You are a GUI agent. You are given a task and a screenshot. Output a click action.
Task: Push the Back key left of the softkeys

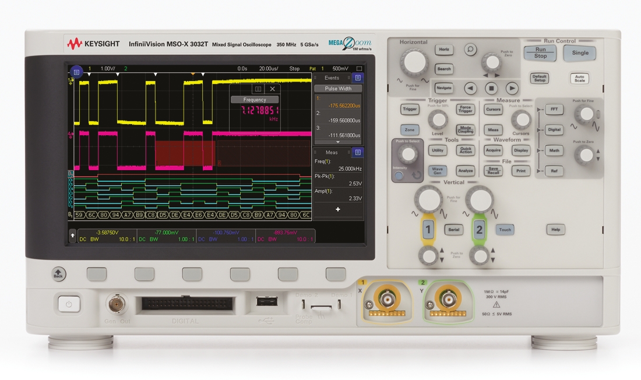click(x=58, y=274)
